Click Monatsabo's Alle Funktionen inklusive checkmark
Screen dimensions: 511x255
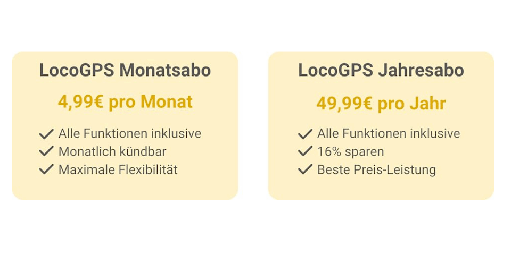[x=46, y=134]
